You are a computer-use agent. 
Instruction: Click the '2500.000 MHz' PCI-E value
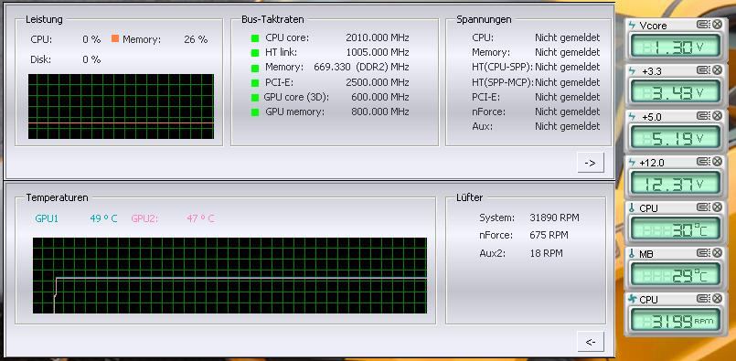[x=378, y=82]
